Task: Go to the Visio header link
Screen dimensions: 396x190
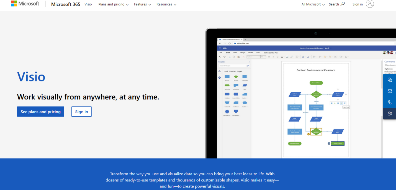Action: [88, 4]
